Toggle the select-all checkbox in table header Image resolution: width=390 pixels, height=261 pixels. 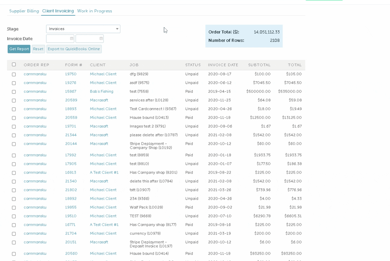14,65
